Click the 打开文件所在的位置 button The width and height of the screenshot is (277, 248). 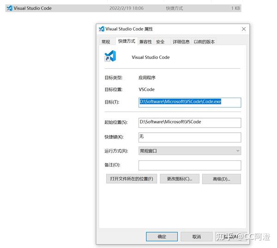tap(132, 179)
